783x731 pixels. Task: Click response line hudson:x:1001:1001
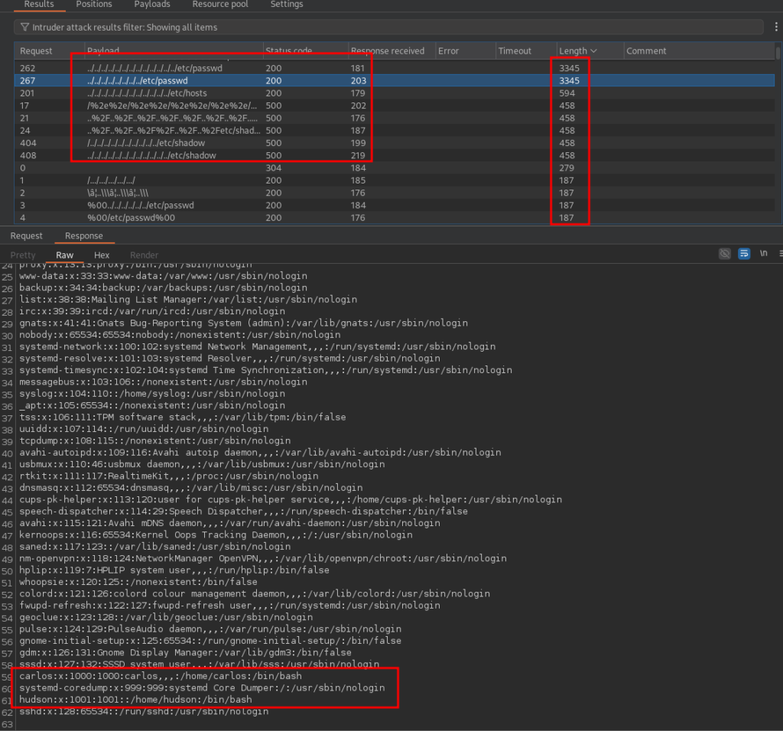(135, 700)
